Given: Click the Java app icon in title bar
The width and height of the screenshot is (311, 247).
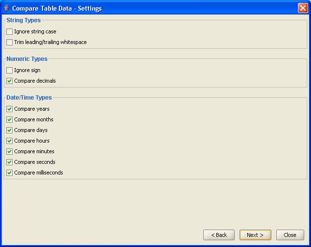Looking at the screenshot, I should click(x=7, y=8).
